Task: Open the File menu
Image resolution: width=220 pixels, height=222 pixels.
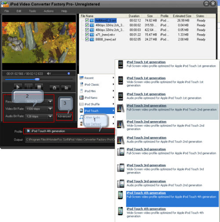Action: coord(7,11)
